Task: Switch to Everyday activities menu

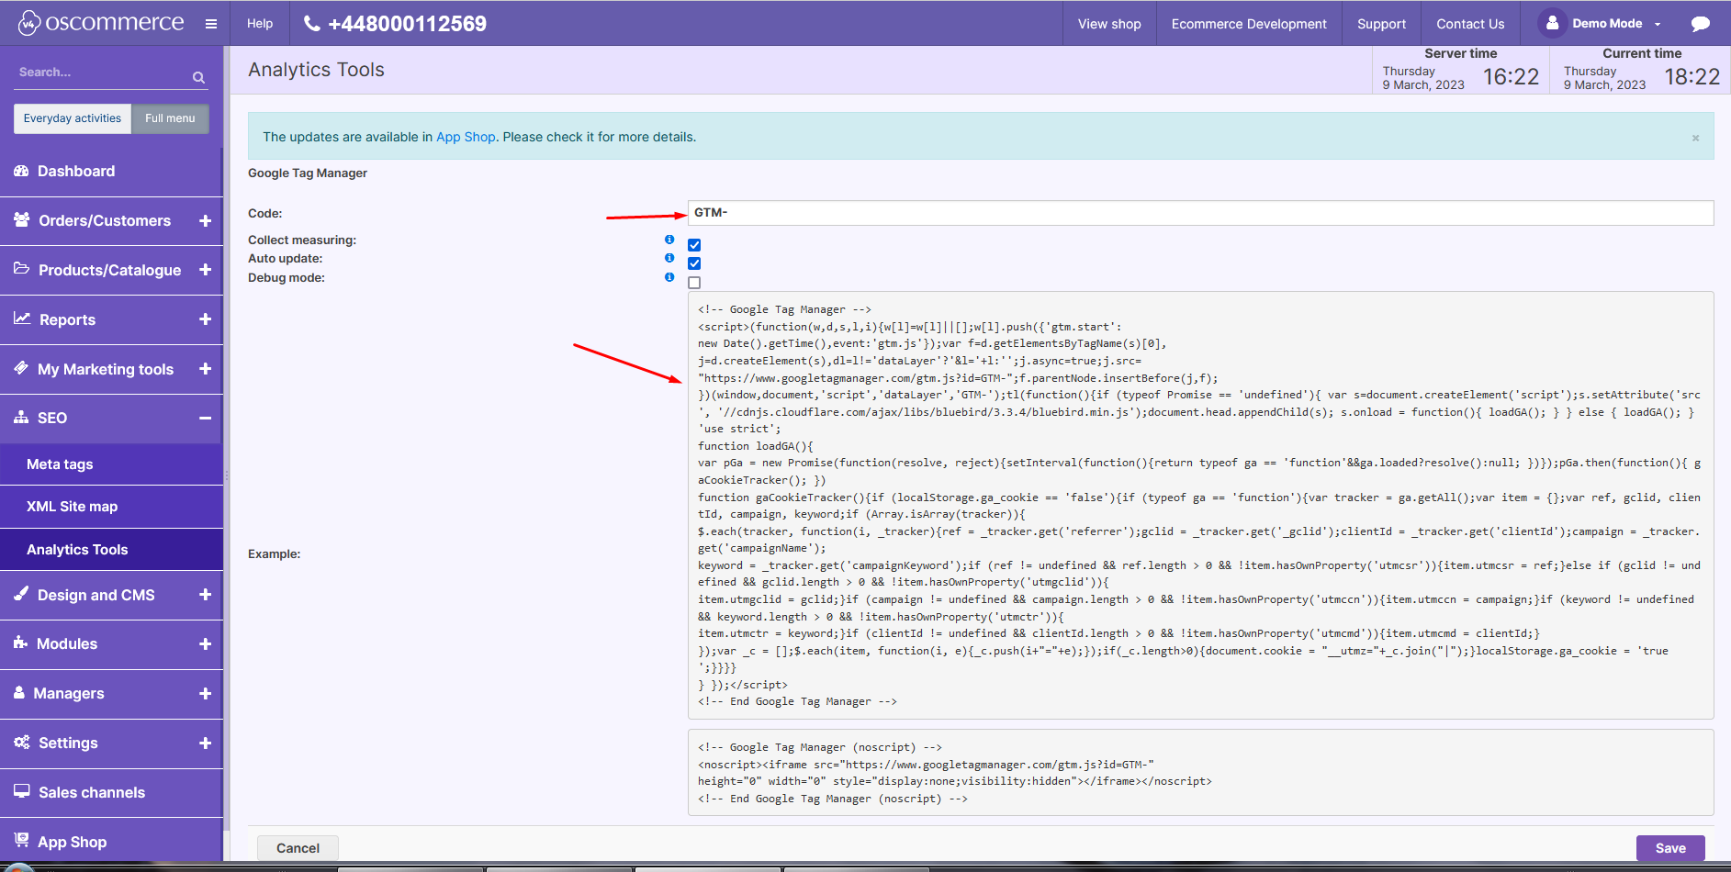Action: click(73, 118)
